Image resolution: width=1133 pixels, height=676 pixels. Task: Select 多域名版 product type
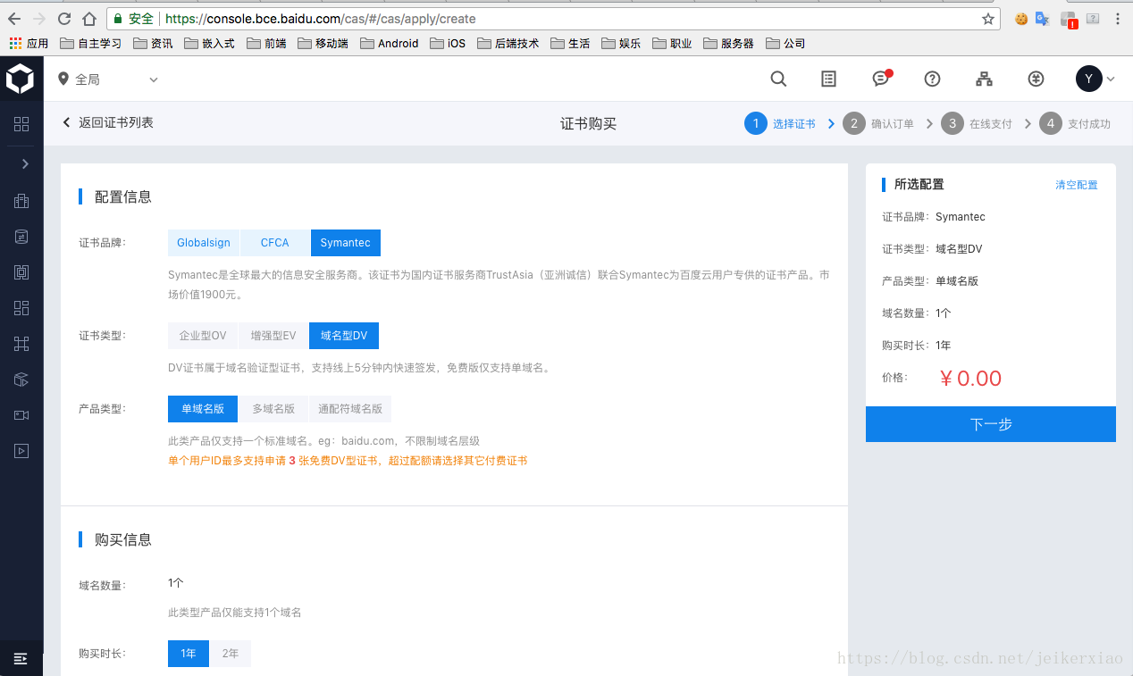coord(273,409)
